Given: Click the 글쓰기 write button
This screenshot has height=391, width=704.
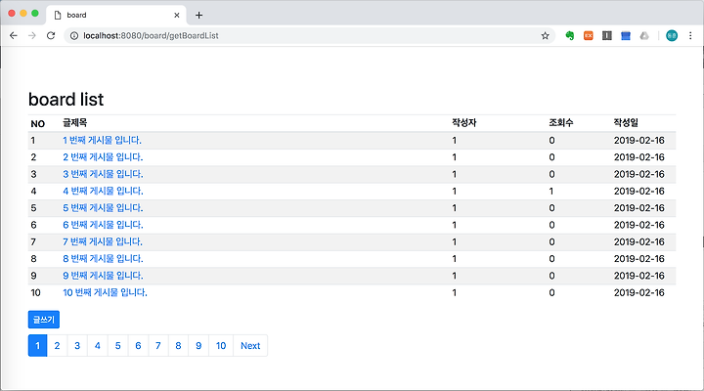Looking at the screenshot, I should click(44, 320).
